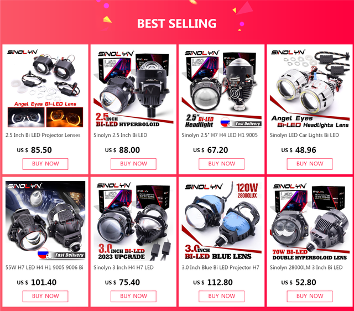The width and height of the screenshot is (354, 311).
Task: Click BUY NOW under the 88.00 product
Action: click(x=133, y=164)
